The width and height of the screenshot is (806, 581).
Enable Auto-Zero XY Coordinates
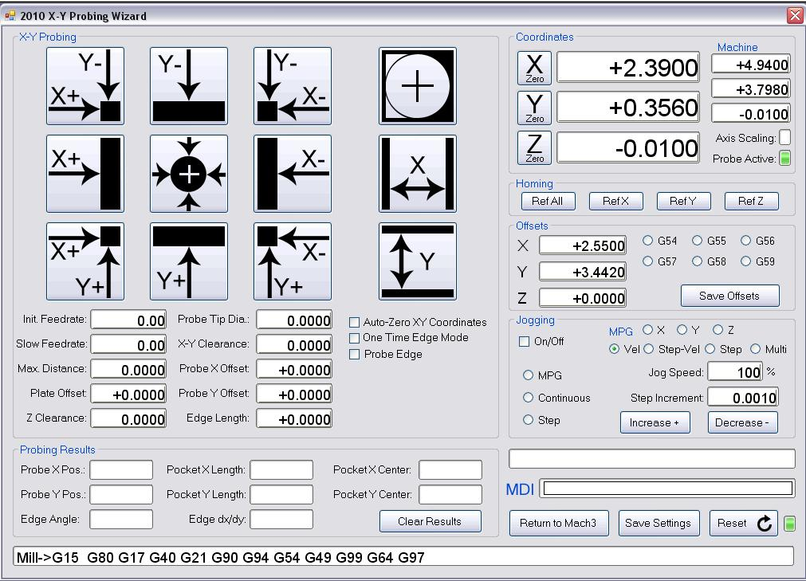click(x=354, y=322)
